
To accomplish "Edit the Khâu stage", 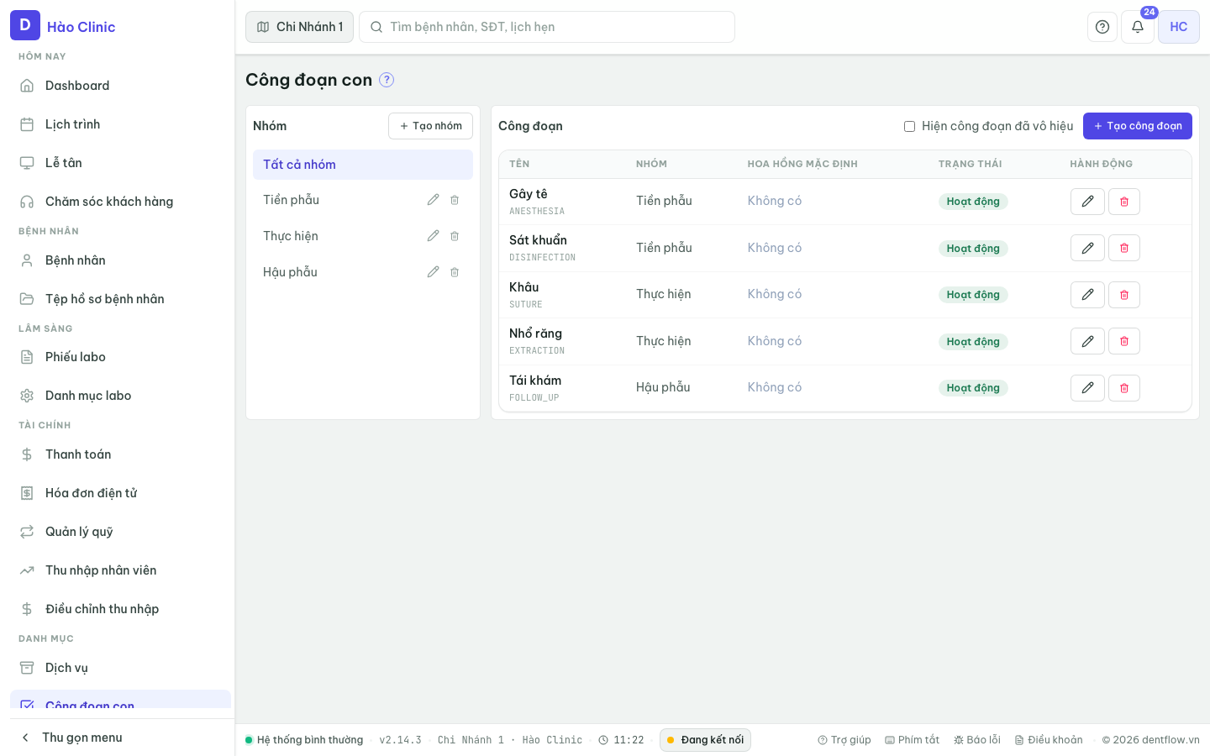I will click(x=1087, y=295).
